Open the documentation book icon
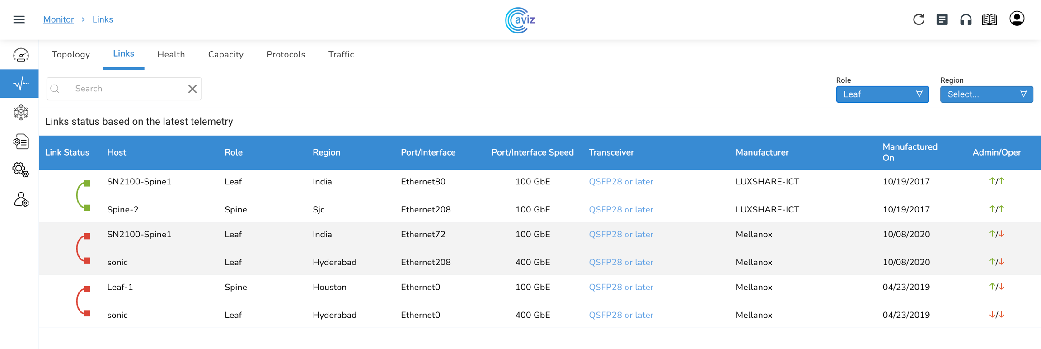The image size is (1041, 349). coord(989,19)
